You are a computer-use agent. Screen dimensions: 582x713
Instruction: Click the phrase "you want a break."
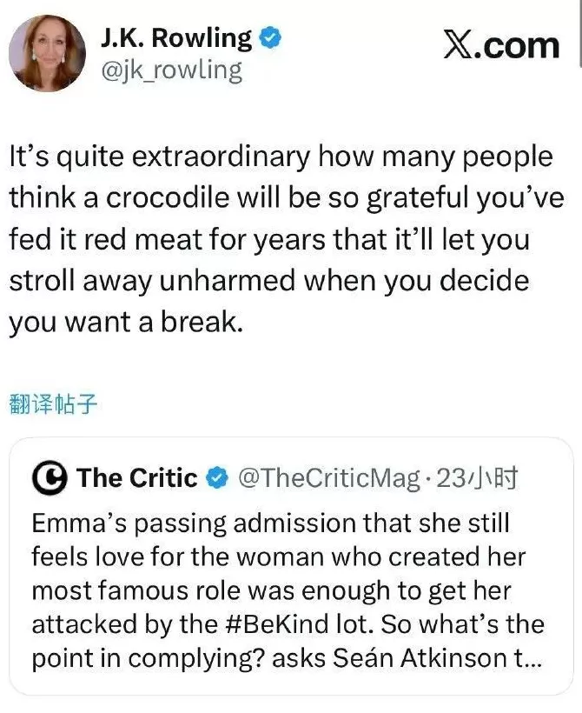click(x=122, y=322)
